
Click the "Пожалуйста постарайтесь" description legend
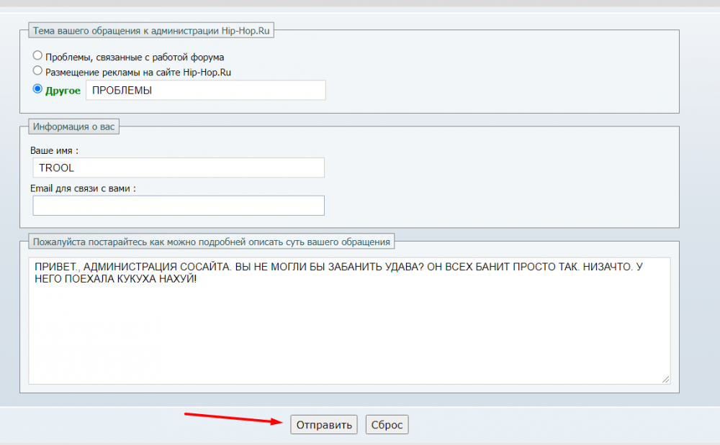pos(211,242)
